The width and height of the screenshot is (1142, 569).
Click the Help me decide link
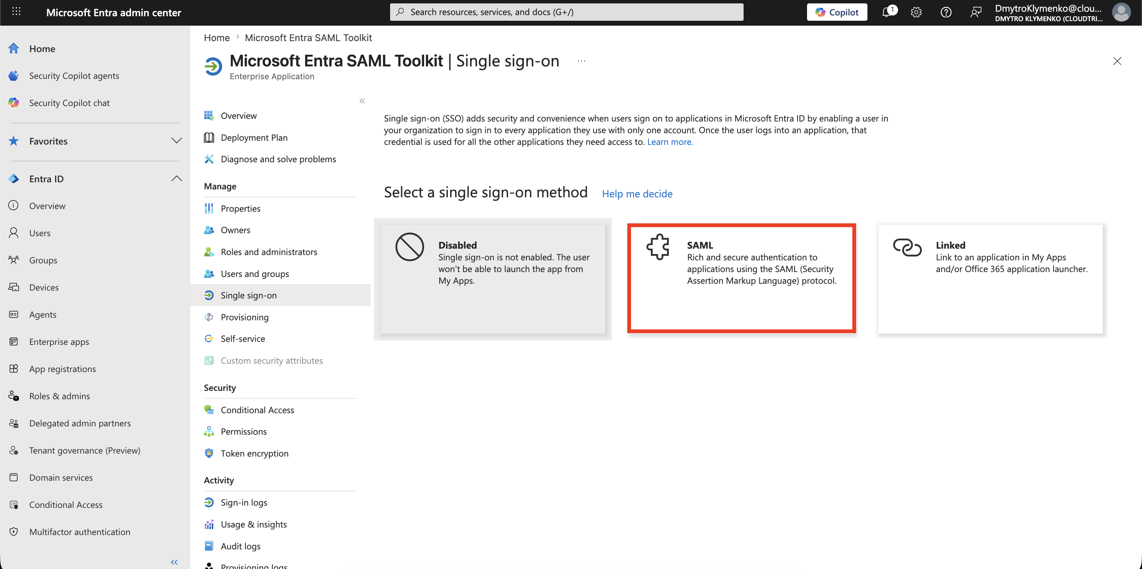(637, 194)
